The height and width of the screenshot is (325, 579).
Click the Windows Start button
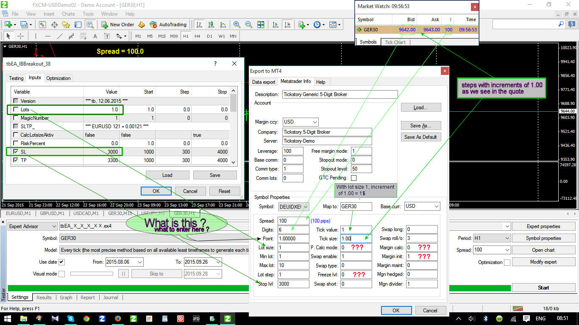[8, 318]
